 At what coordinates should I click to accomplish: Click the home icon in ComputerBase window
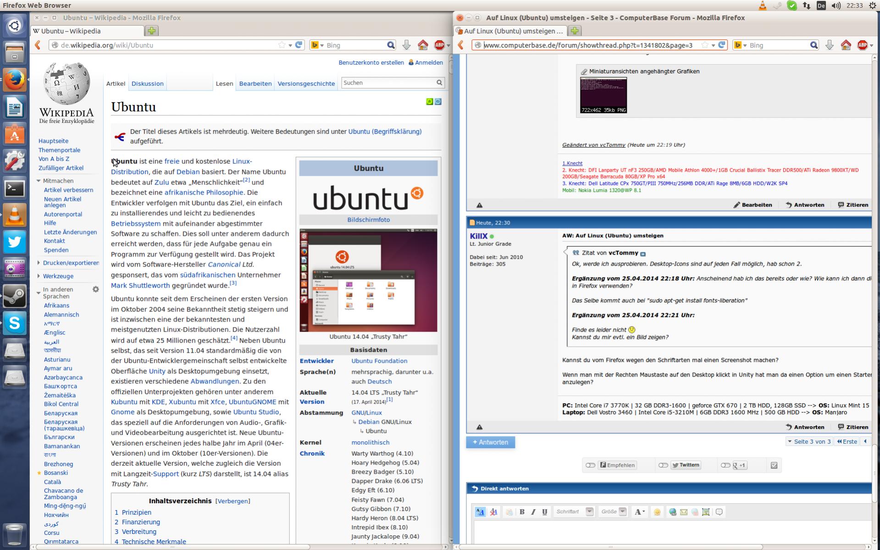846,45
